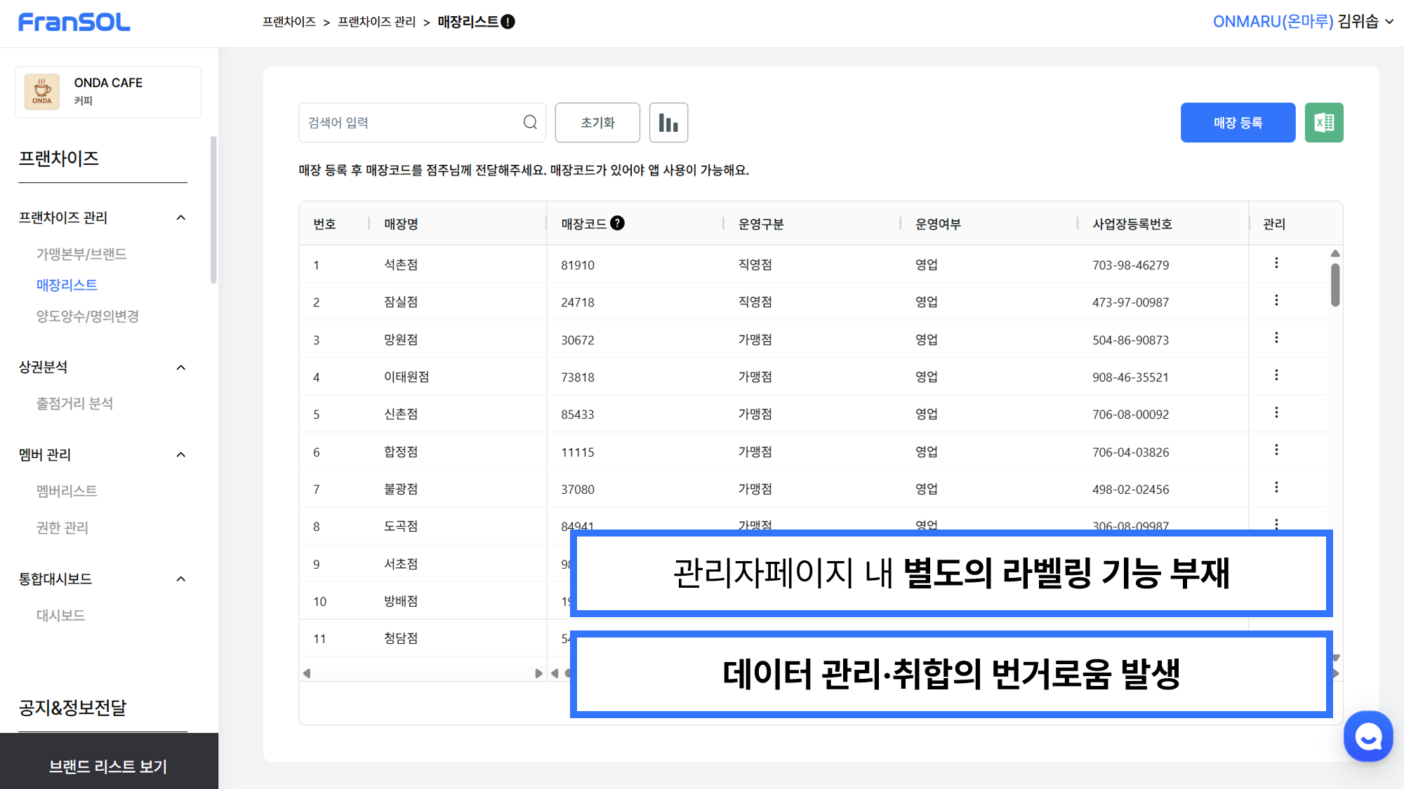Open 출점거리 분석 menu item
1404x789 pixels.
tap(74, 403)
